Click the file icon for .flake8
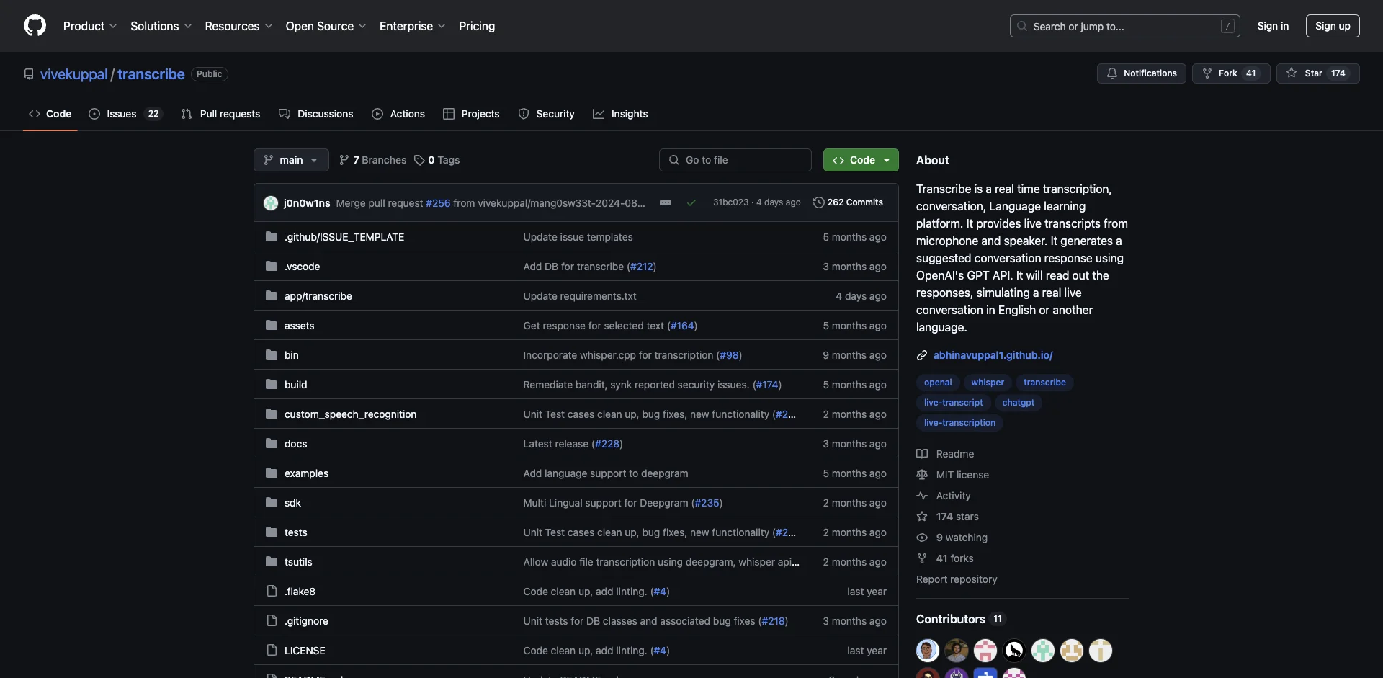Image resolution: width=1383 pixels, height=678 pixels. [272, 591]
